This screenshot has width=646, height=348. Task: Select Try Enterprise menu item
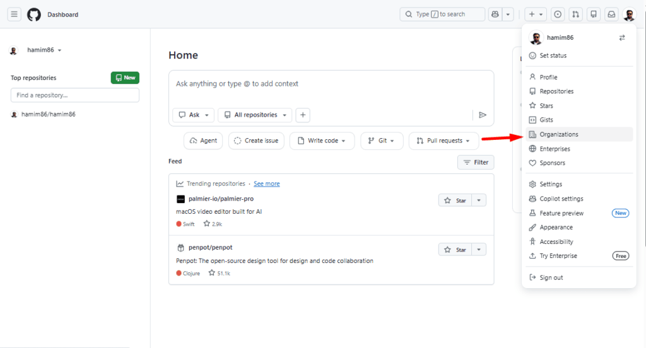[x=579, y=256]
